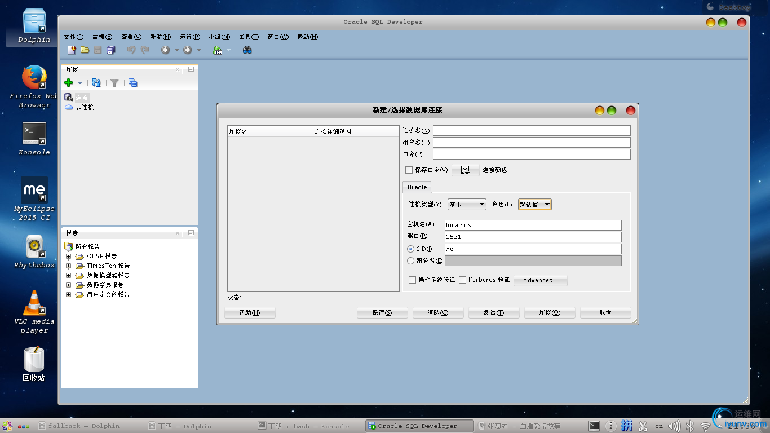Click the 测试(T) button
Screen dimensions: 770x433
[x=494, y=312]
